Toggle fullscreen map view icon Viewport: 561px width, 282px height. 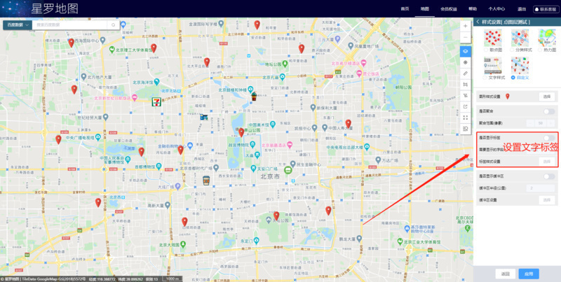(466, 118)
